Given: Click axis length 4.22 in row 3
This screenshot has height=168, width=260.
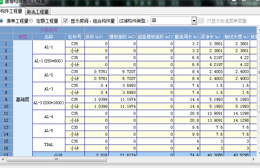Looking at the screenshot, I should (237, 58).
